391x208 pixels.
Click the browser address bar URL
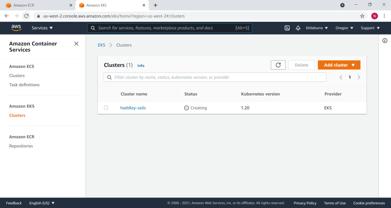(114, 16)
